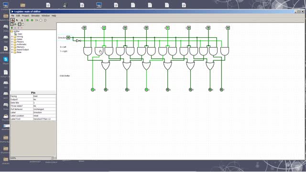Pick the square input pin tool
This screenshot has height=172, width=306.
click(28, 20)
